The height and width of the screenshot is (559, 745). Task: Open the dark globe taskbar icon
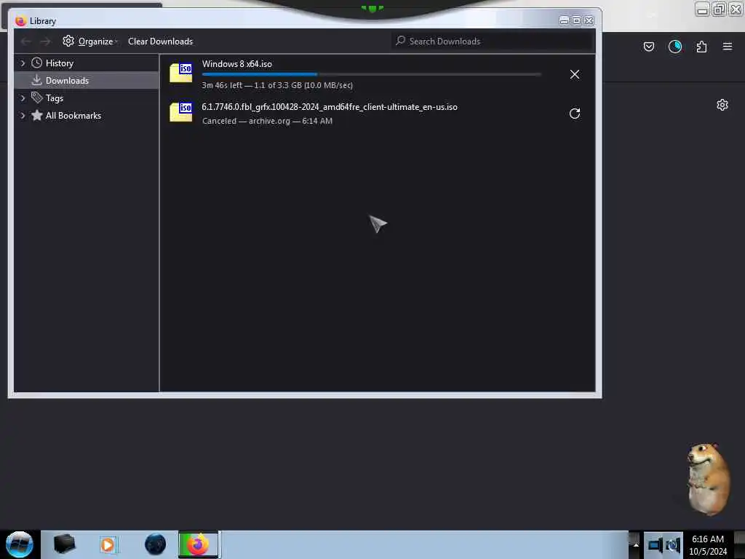click(x=155, y=544)
